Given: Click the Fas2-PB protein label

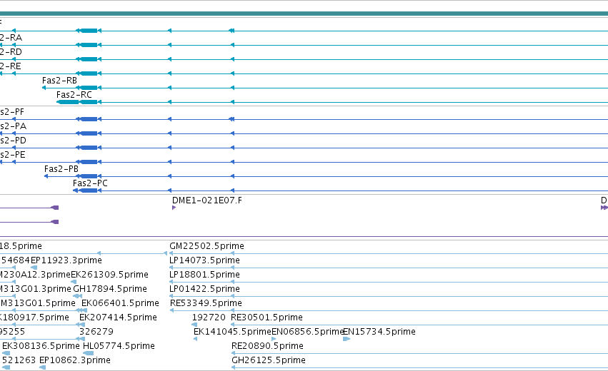Looking at the screenshot, I should (61, 169).
